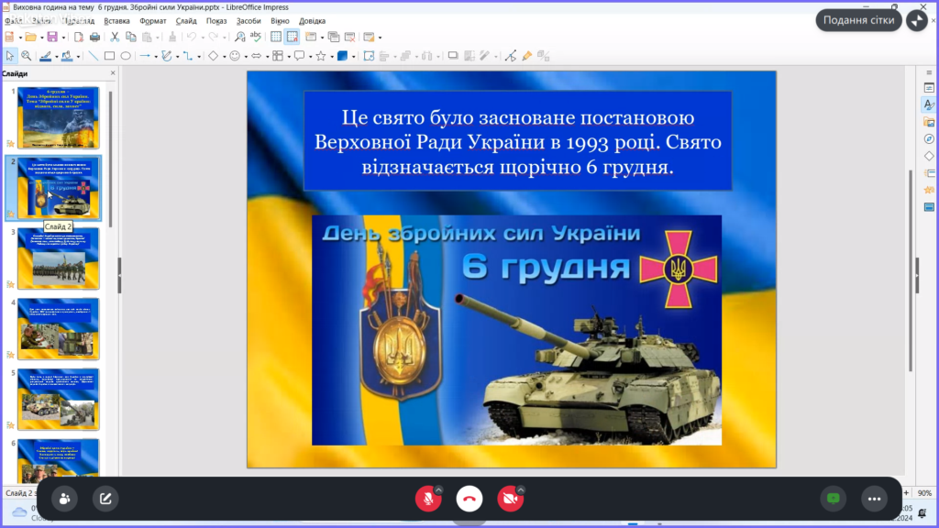Pick the Rectangle drawing tool

pos(109,56)
